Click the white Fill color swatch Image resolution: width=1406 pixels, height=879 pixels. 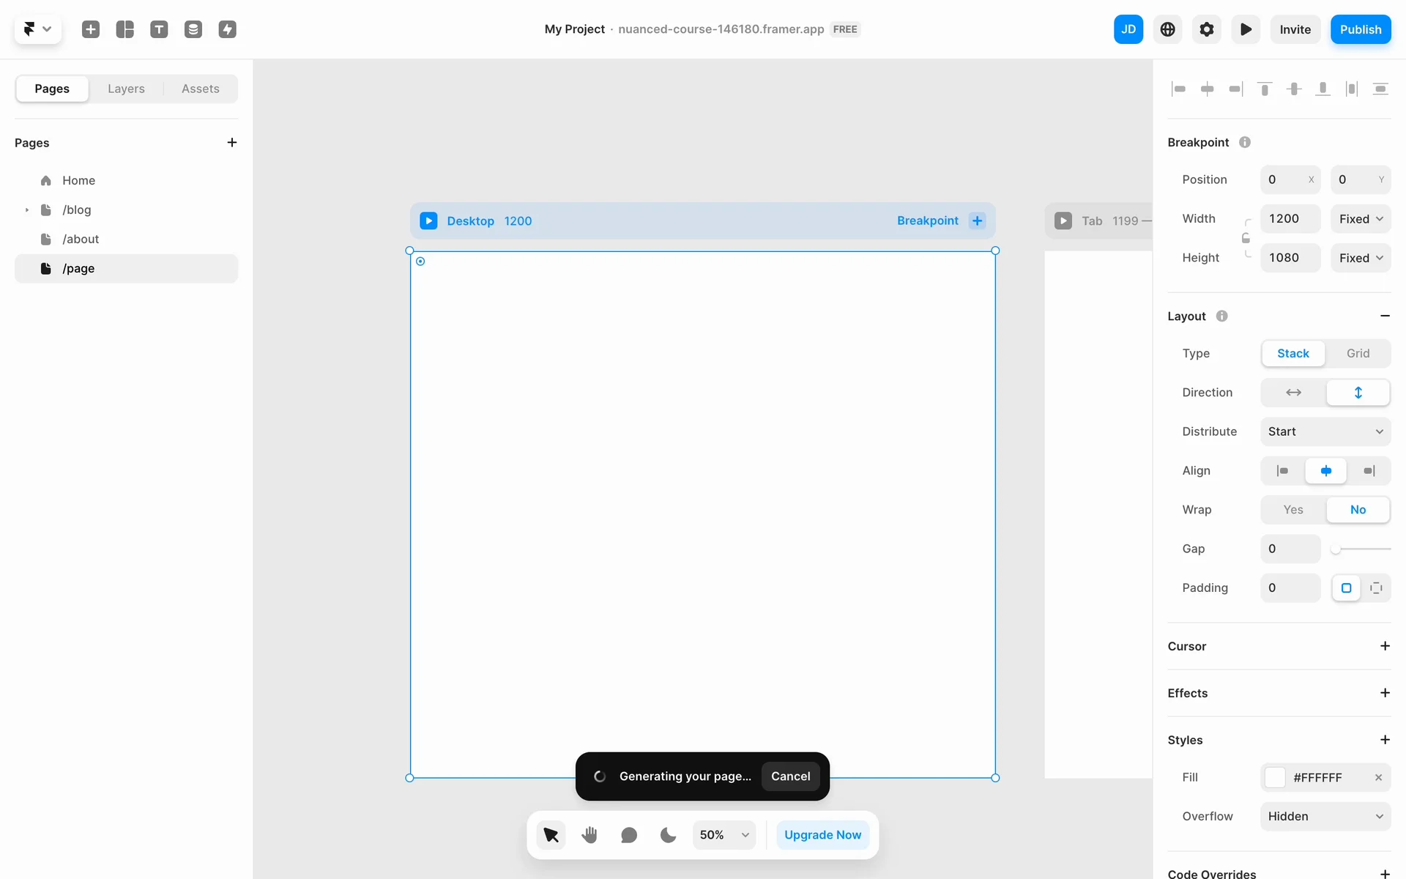pyautogui.click(x=1275, y=777)
